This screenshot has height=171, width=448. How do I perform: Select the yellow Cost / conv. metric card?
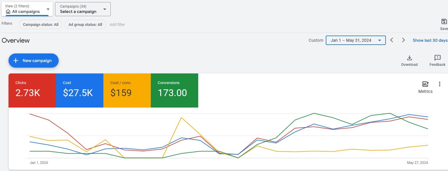(x=127, y=90)
